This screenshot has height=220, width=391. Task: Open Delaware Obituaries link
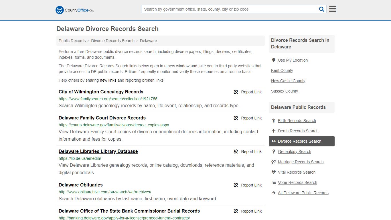pos(81,185)
